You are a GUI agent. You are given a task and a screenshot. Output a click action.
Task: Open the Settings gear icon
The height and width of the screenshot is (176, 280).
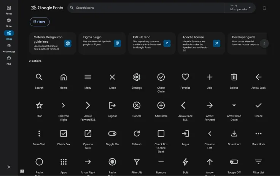pos(137,77)
